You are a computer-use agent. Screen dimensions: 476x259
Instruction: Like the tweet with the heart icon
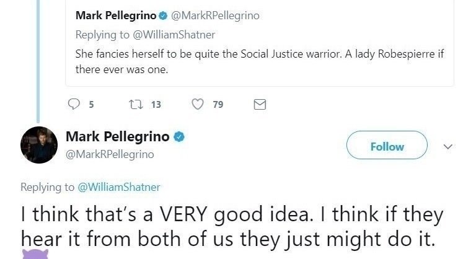198,105
